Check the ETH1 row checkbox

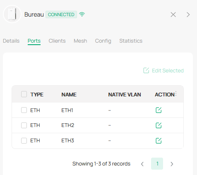click(24, 110)
